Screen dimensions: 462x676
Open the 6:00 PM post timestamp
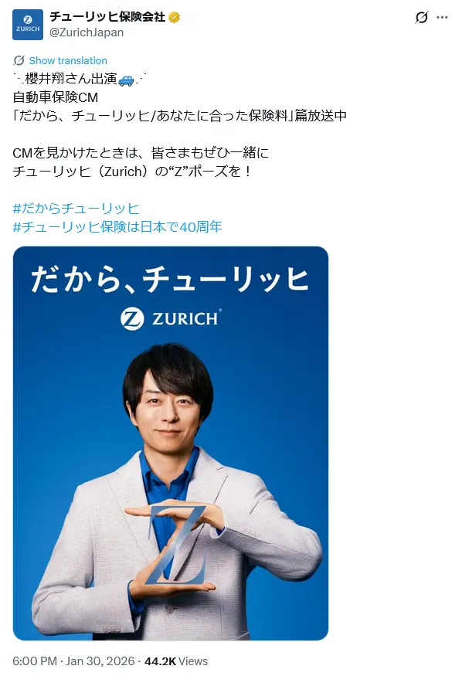35,661
